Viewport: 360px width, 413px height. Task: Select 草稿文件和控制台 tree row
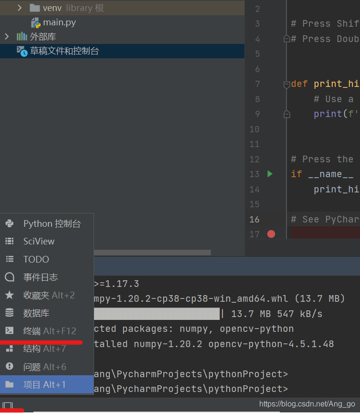pyautogui.click(x=122, y=51)
